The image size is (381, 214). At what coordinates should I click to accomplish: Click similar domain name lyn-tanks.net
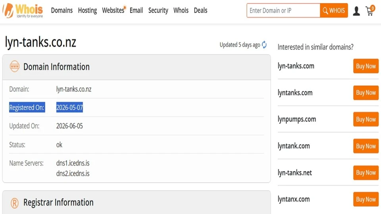pyautogui.click(x=295, y=173)
